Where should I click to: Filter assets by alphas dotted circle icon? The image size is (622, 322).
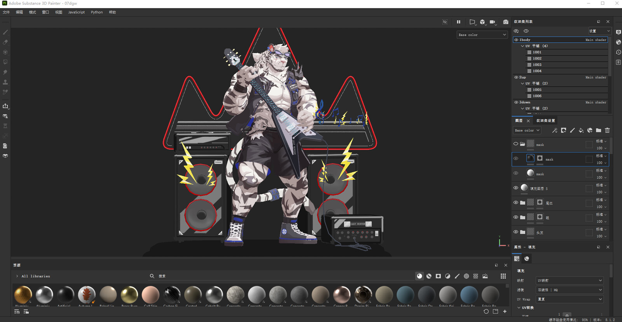click(x=466, y=276)
